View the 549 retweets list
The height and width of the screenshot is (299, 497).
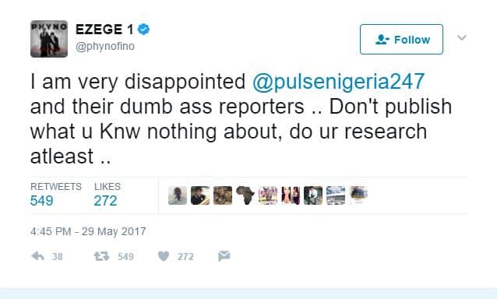[56, 195]
